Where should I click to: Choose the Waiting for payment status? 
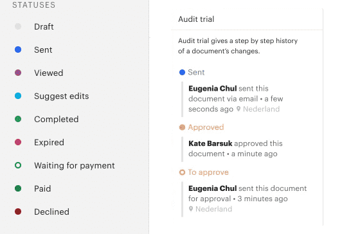pyautogui.click(x=75, y=165)
